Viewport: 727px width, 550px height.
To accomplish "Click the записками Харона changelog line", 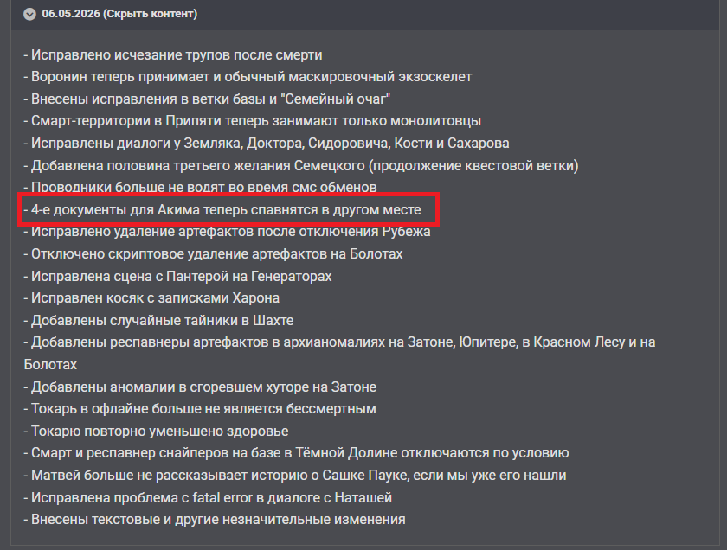I will point(151,298).
